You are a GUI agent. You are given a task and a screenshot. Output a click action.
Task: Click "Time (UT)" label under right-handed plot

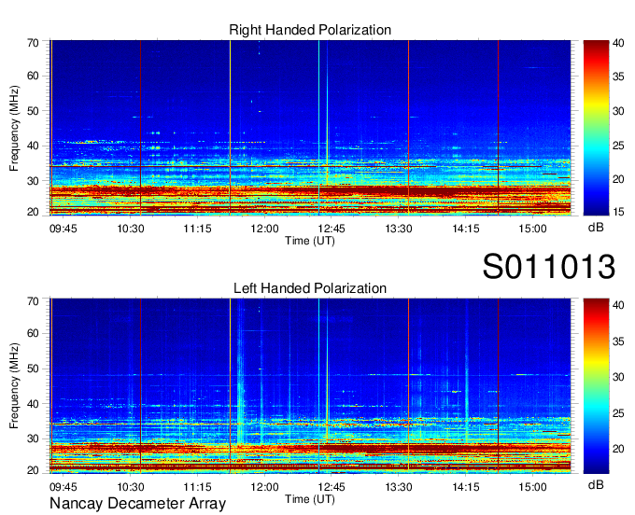[310, 241]
